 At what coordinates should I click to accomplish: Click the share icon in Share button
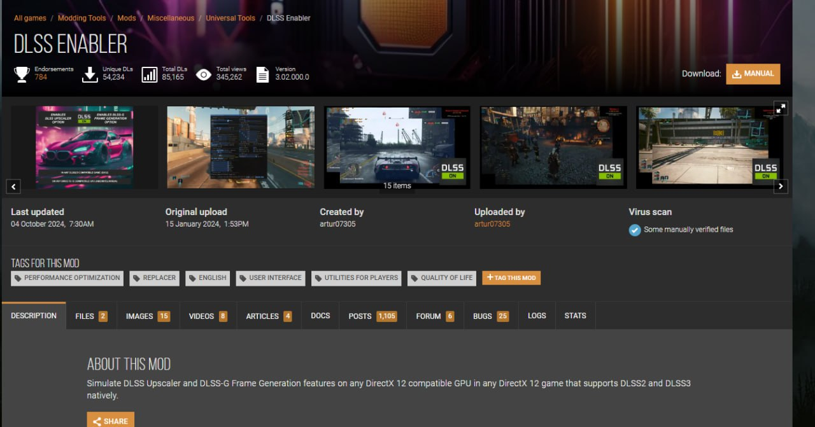click(x=97, y=421)
